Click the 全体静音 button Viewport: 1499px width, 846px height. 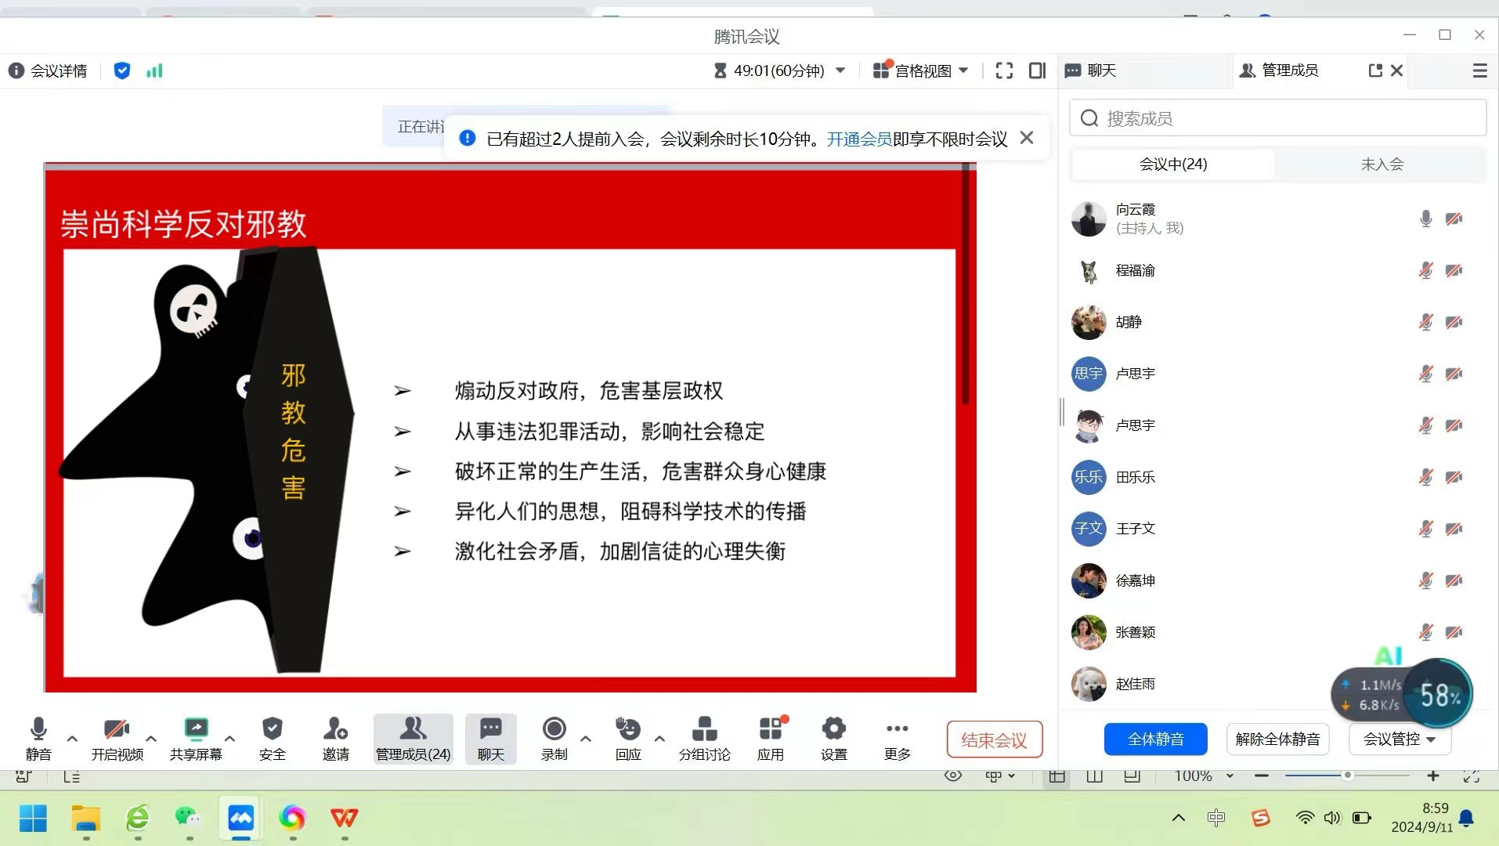[x=1155, y=739]
